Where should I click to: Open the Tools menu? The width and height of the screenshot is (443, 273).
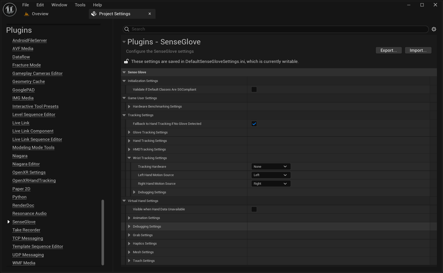tap(80, 5)
